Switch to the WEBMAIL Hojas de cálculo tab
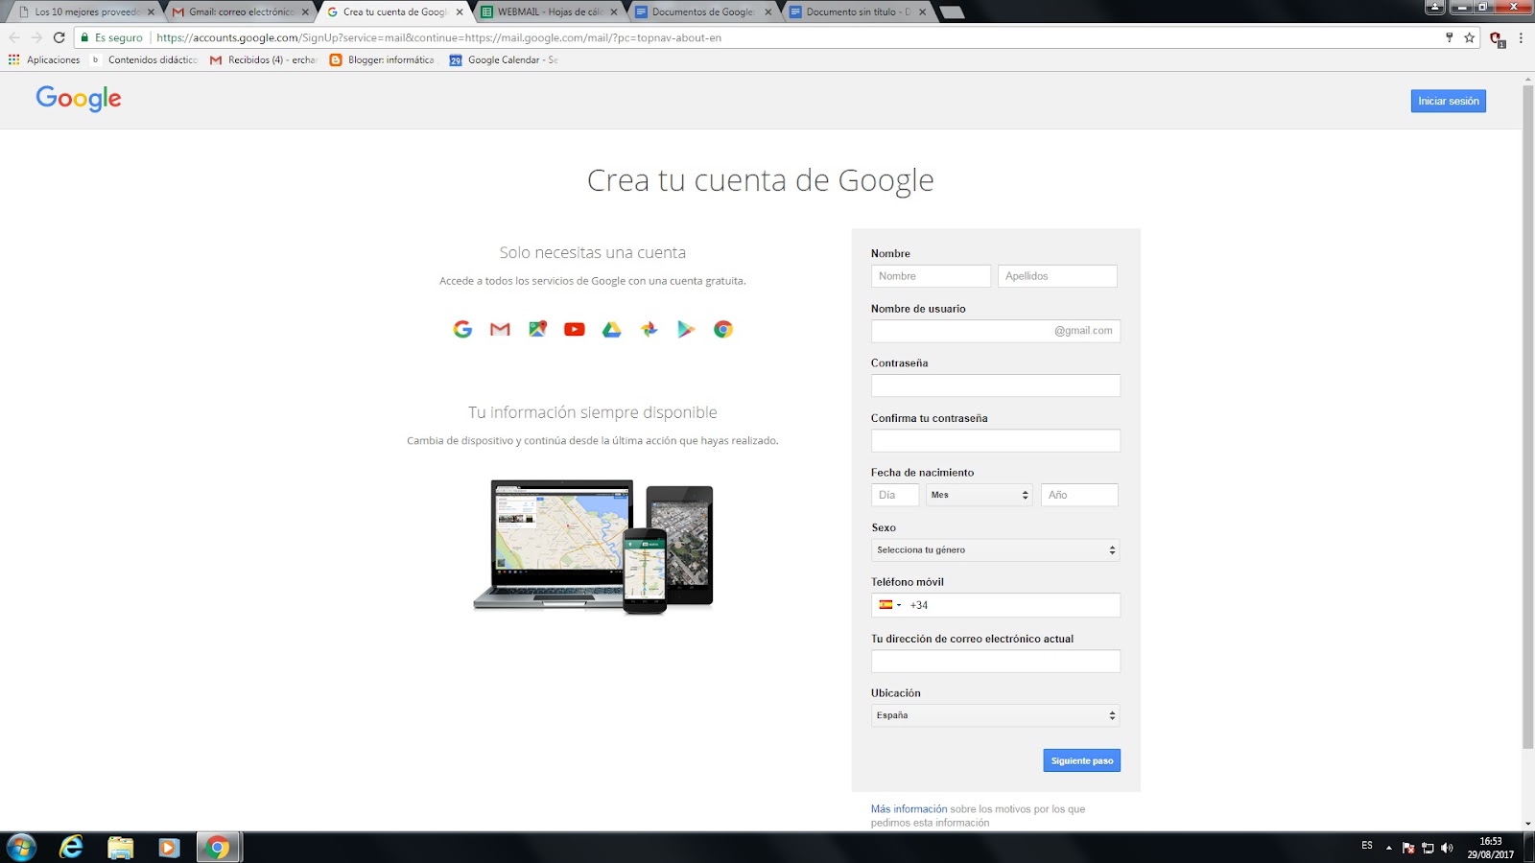 550,12
